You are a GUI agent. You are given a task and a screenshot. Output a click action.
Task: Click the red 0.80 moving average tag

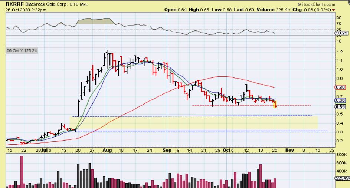pos(340,88)
